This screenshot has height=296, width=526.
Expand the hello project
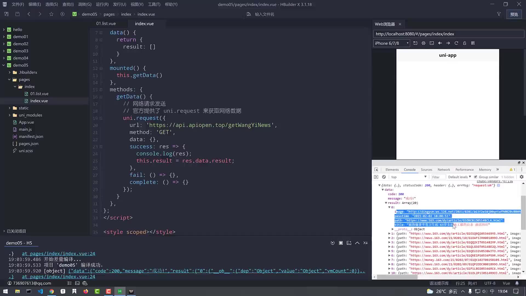(x=4, y=30)
